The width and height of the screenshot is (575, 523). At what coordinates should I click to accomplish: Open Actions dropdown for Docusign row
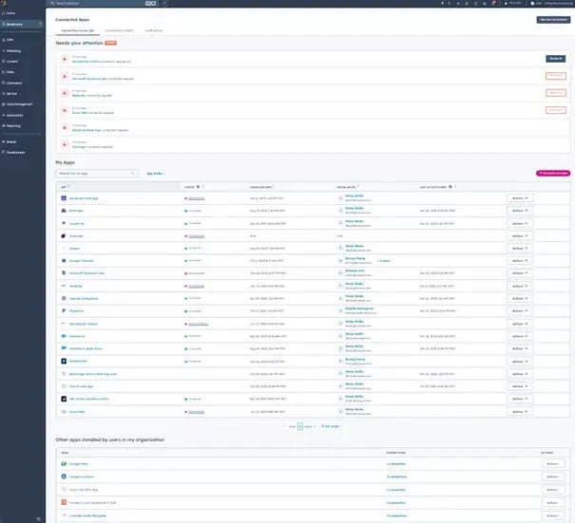[x=520, y=235]
